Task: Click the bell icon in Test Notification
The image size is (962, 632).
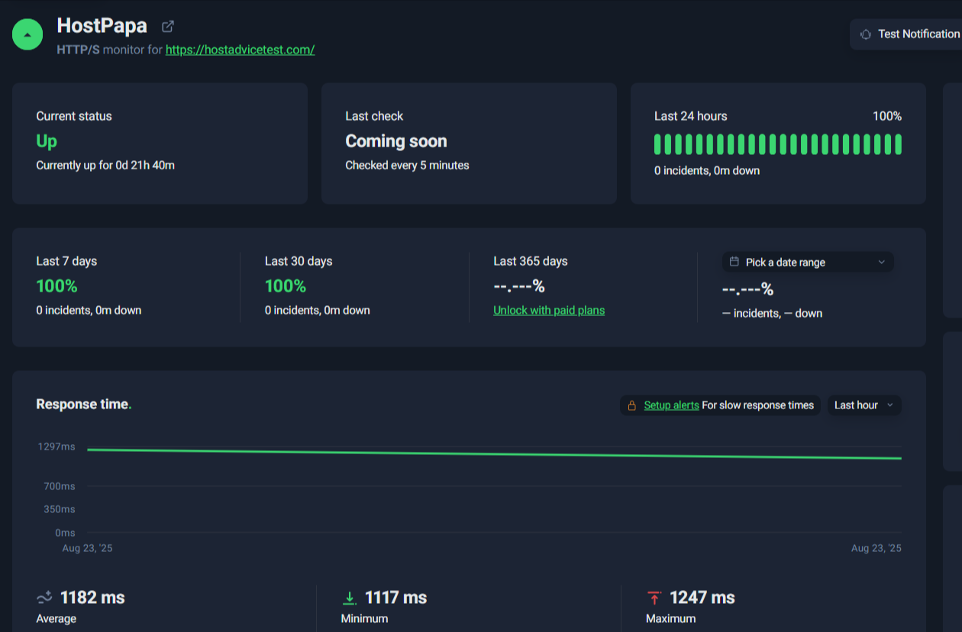Action: [x=866, y=34]
